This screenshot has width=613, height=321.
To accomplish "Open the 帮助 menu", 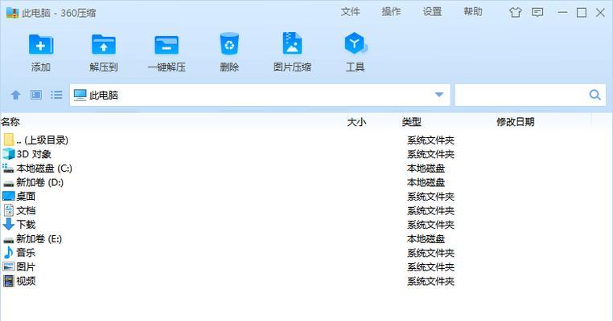I will (473, 12).
